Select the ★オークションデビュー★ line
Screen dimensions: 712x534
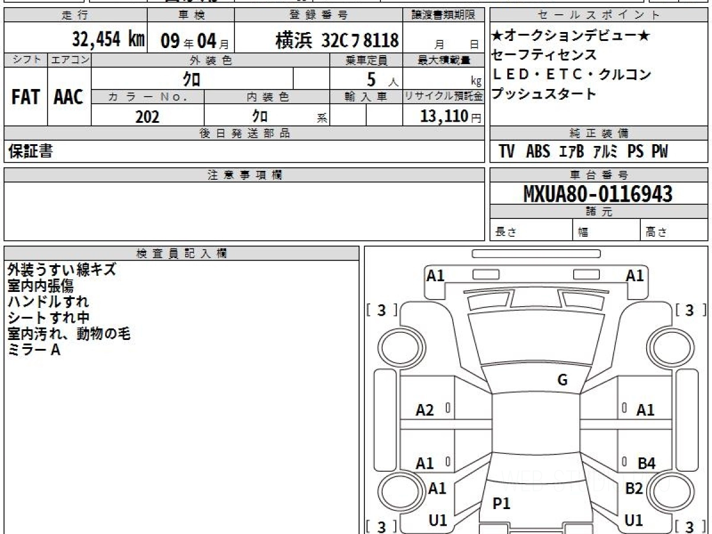point(570,36)
